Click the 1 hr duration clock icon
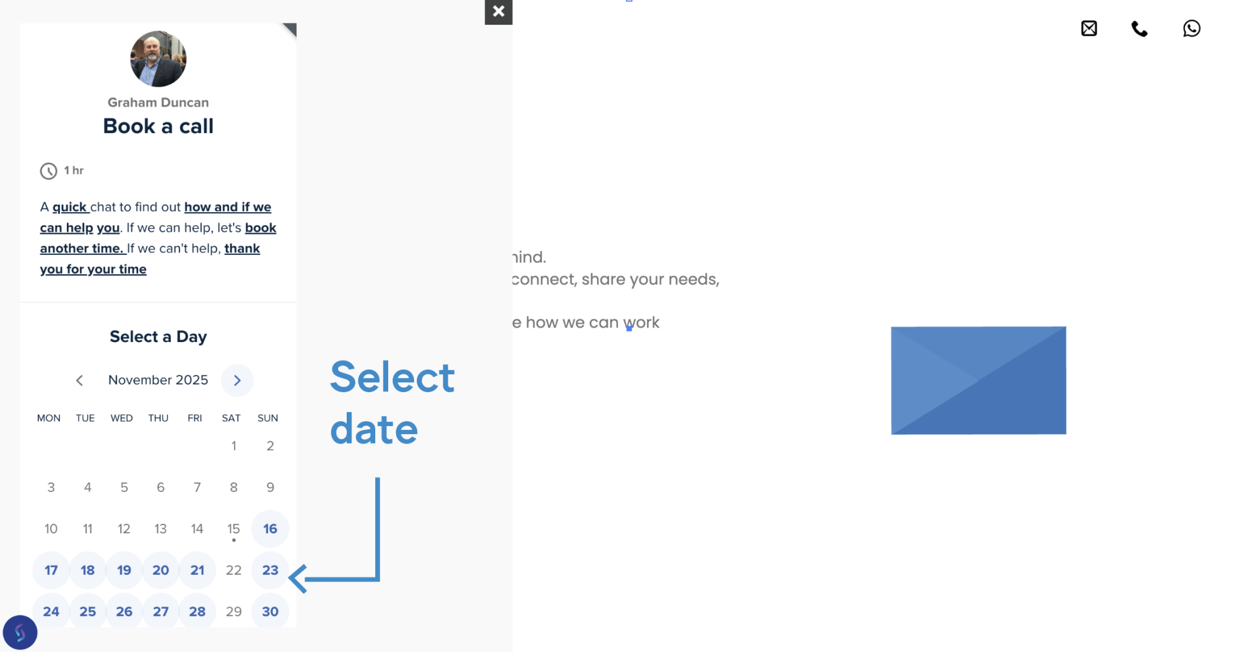The width and height of the screenshot is (1255, 652). 48,171
